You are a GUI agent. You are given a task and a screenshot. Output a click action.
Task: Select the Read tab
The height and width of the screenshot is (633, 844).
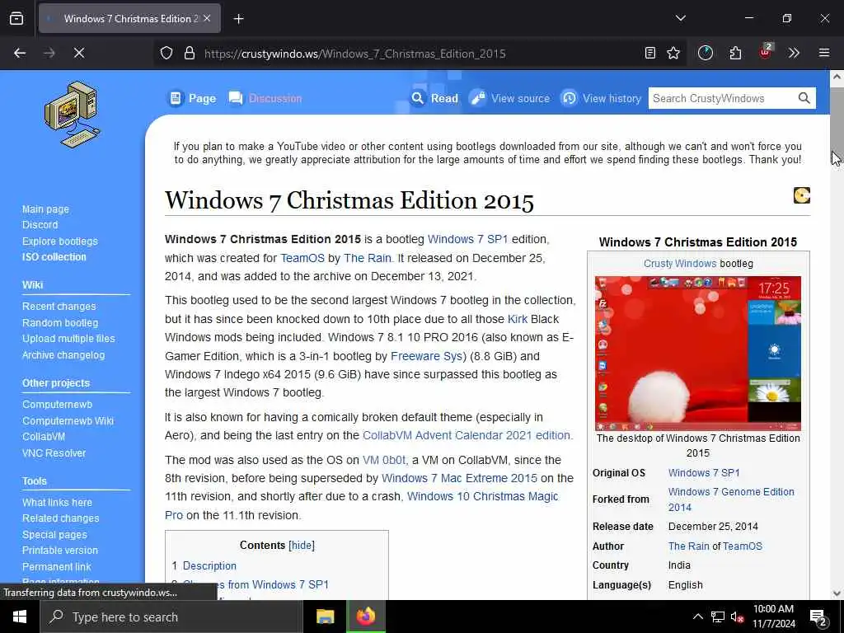434,98
